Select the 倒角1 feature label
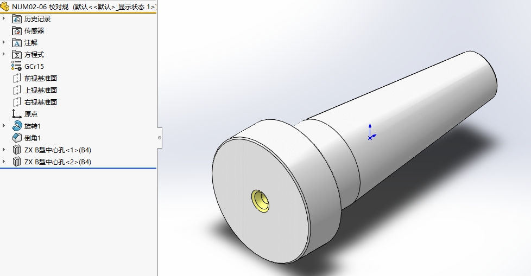 click(33, 138)
